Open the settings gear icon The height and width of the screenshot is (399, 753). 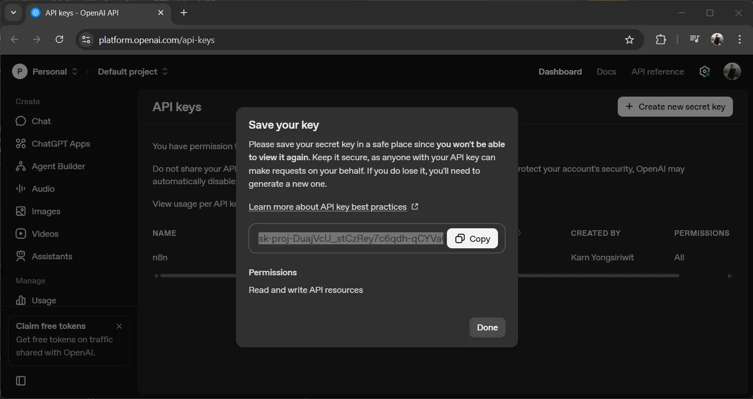click(704, 72)
